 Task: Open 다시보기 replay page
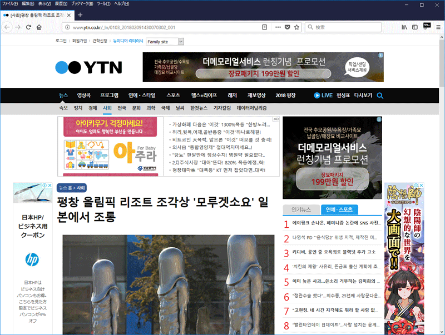pos(363,96)
